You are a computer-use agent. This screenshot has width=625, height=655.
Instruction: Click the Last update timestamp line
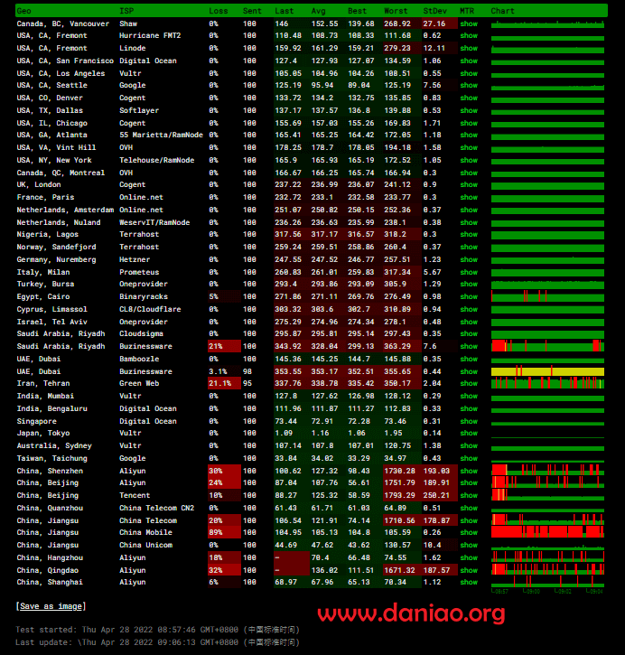(x=157, y=642)
